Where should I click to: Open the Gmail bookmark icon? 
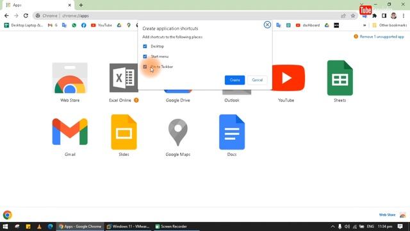[53, 25]
